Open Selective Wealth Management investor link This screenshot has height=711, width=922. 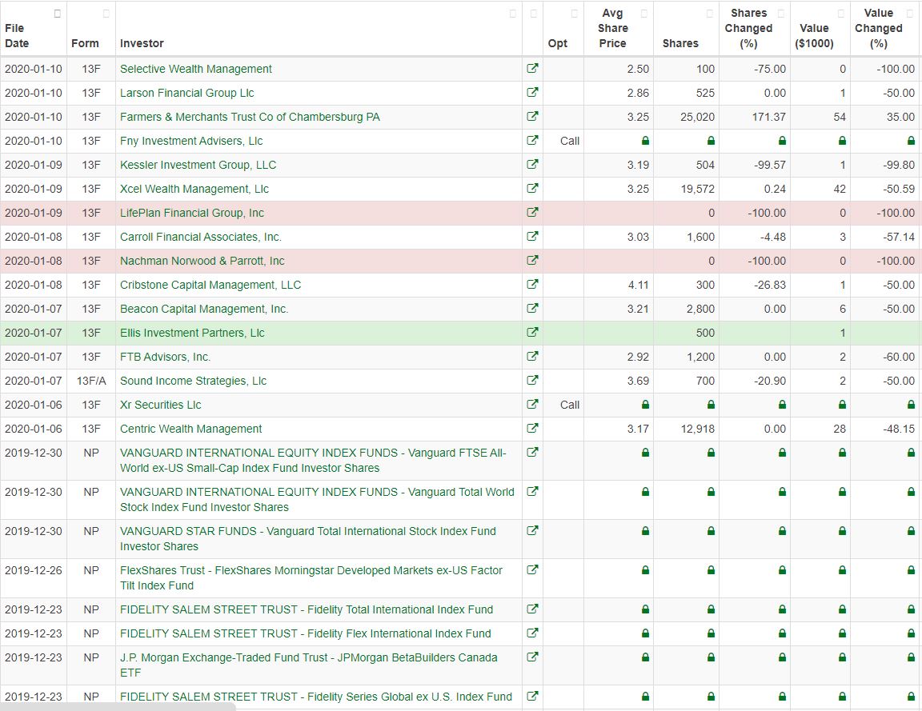[x=196, y=69]
